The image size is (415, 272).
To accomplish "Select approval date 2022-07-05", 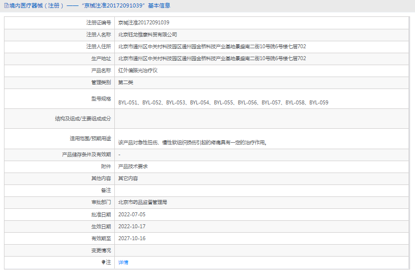I will [132, 214].
